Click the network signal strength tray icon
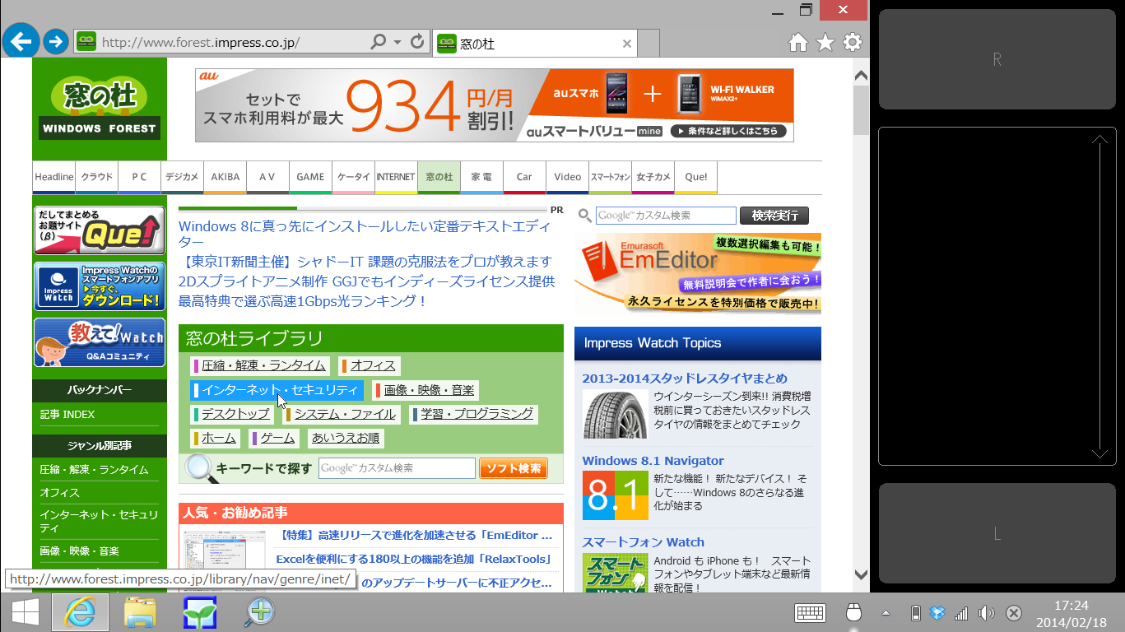This screenshot has width=1125, height=632. (960, 613)
